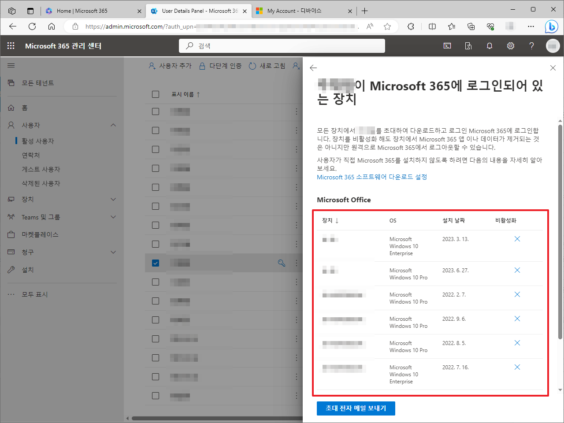Click the user list horizontal scrollbar
Screen dimensions: 564x423
(217, 418)
